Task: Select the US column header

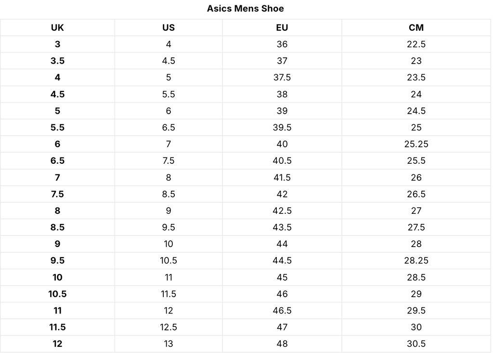Action: [169, 27]
